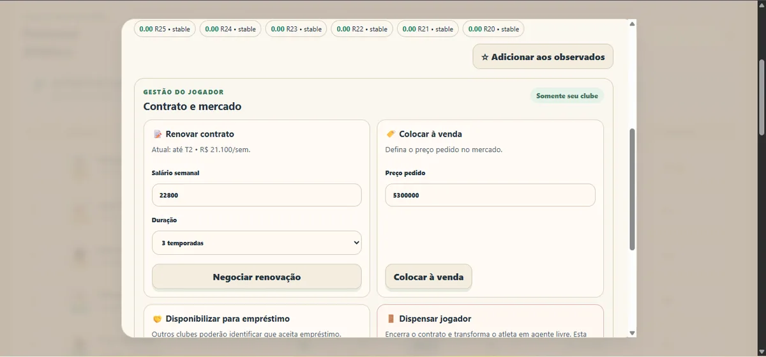Click the Dispensar jogador heading
This screenshot has width=766, height=357.
[435, 319]
